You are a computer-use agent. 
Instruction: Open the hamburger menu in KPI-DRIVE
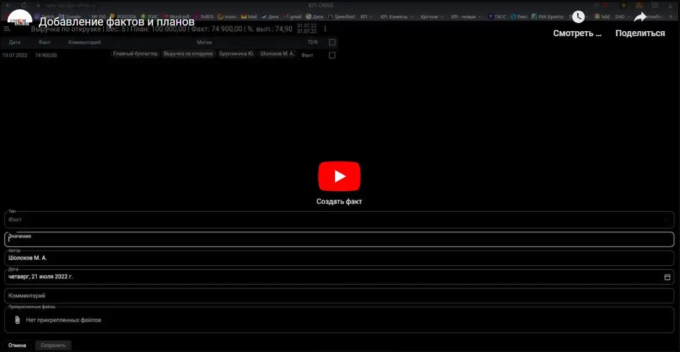click(6, 29)
